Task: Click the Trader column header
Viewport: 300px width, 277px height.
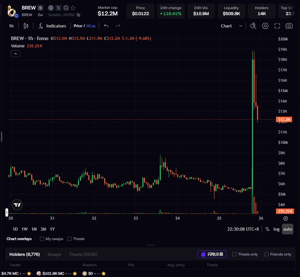Action: click(x=15, y=265)
